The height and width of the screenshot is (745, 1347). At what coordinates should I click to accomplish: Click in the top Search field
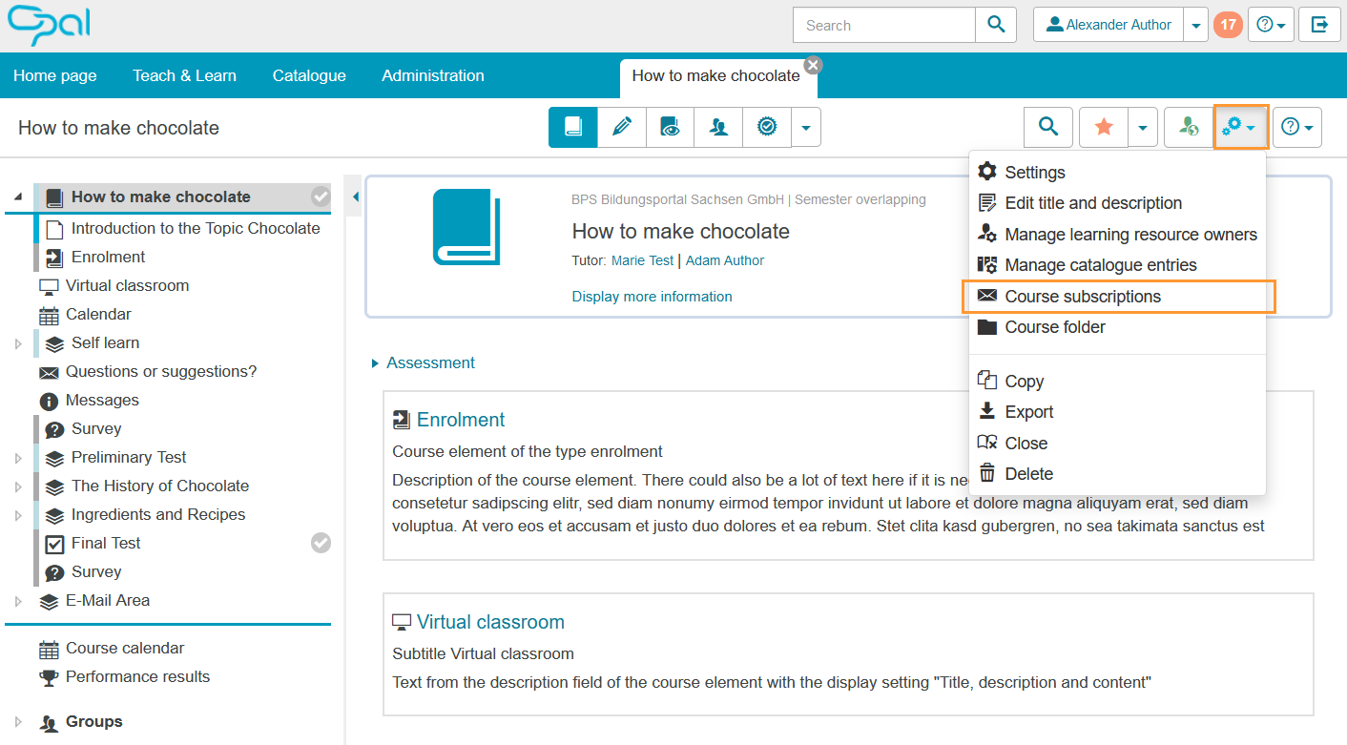(884, 26)
